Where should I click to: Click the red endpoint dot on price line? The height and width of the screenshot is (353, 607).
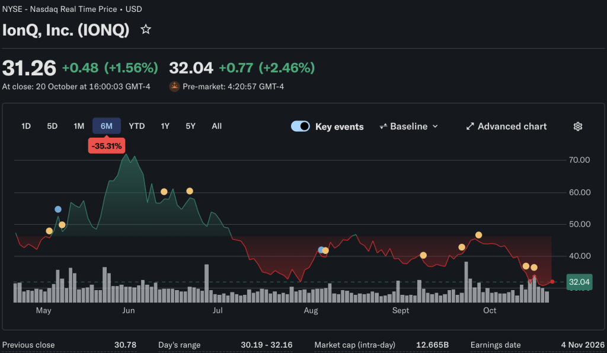552,282
